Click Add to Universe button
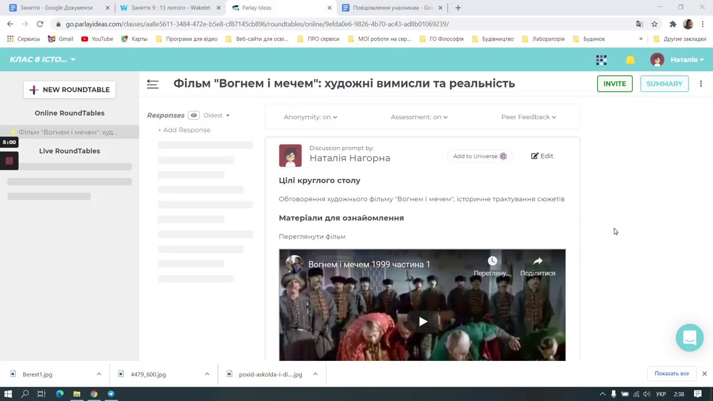This screenshot has height=401, width=713. [480, 156]
